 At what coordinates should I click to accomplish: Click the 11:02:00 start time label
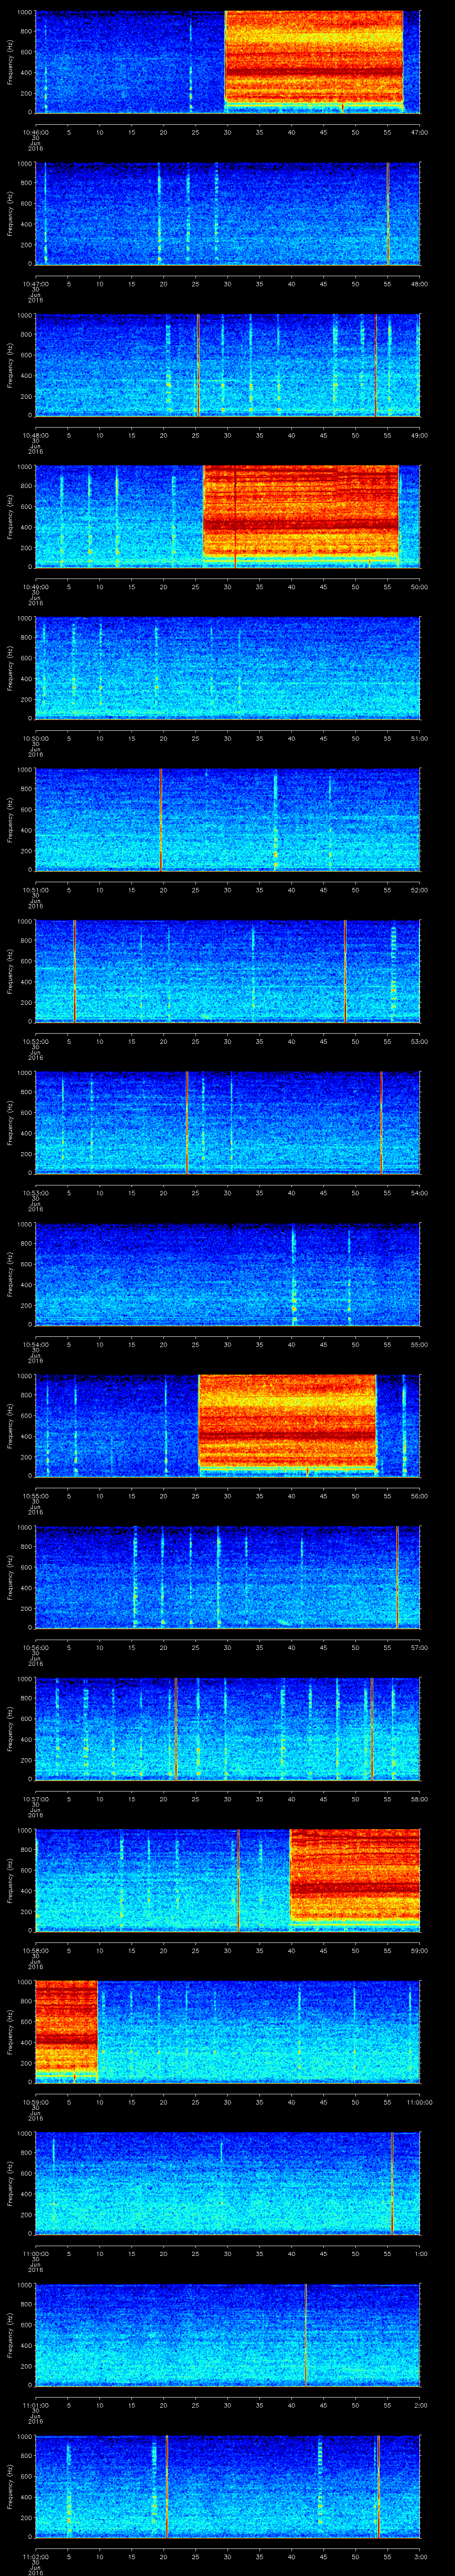coord(36,2557)
